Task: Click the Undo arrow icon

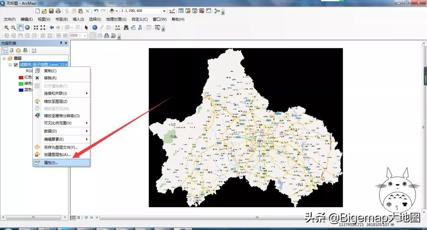Action: click(x=96, y=11)
